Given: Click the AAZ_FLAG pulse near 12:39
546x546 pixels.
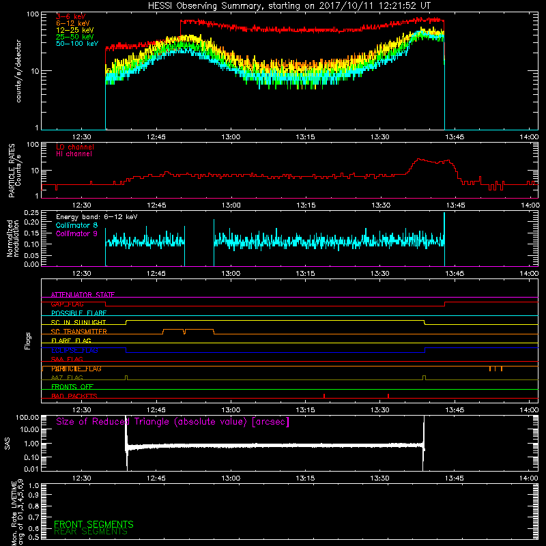Looking at the screenshot, I should tap(126, 377).
